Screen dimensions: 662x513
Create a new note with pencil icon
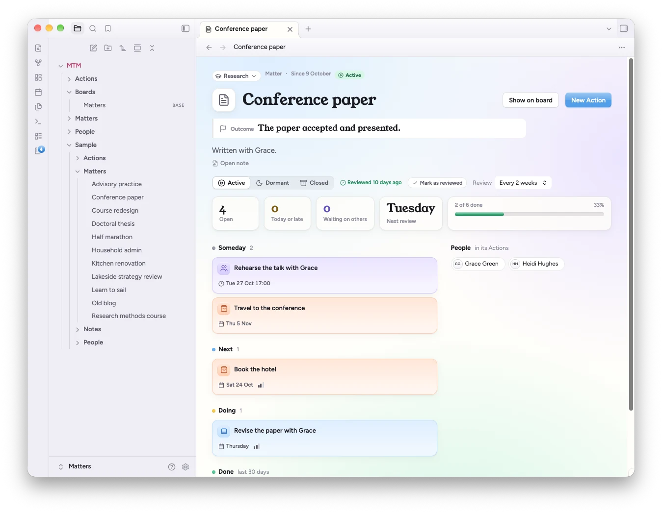pos(93,48)
